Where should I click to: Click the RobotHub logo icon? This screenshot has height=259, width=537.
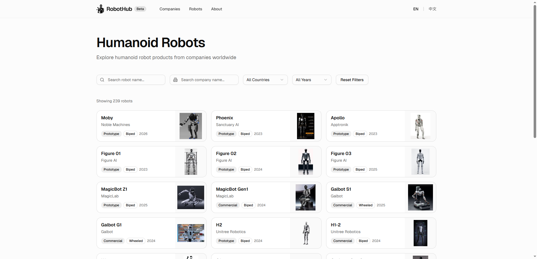tap(100, 9)
